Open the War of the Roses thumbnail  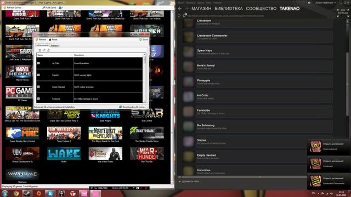pos(105,153)
